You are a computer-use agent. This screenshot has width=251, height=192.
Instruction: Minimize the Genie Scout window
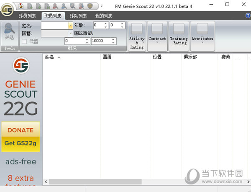point(211,5)
